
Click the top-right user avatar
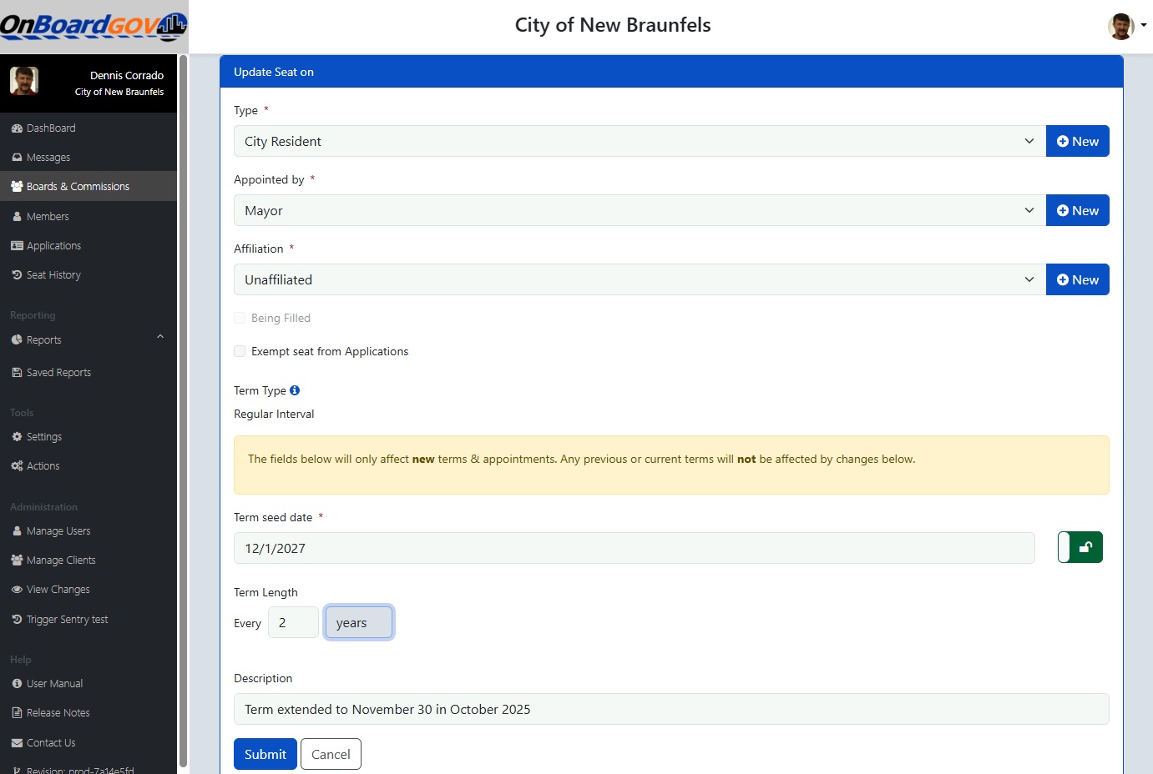point(1121,26)
